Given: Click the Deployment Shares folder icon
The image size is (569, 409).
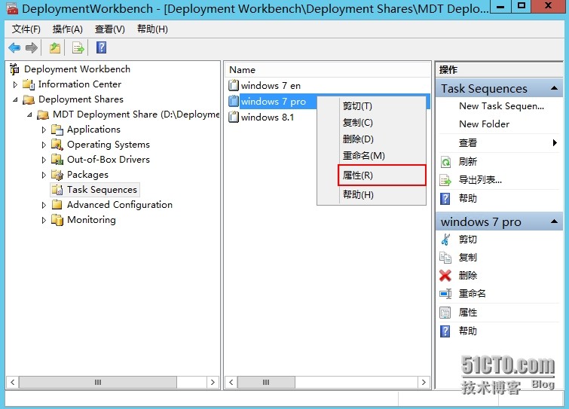Looking at the screenshot, I should tap(29, 99).
